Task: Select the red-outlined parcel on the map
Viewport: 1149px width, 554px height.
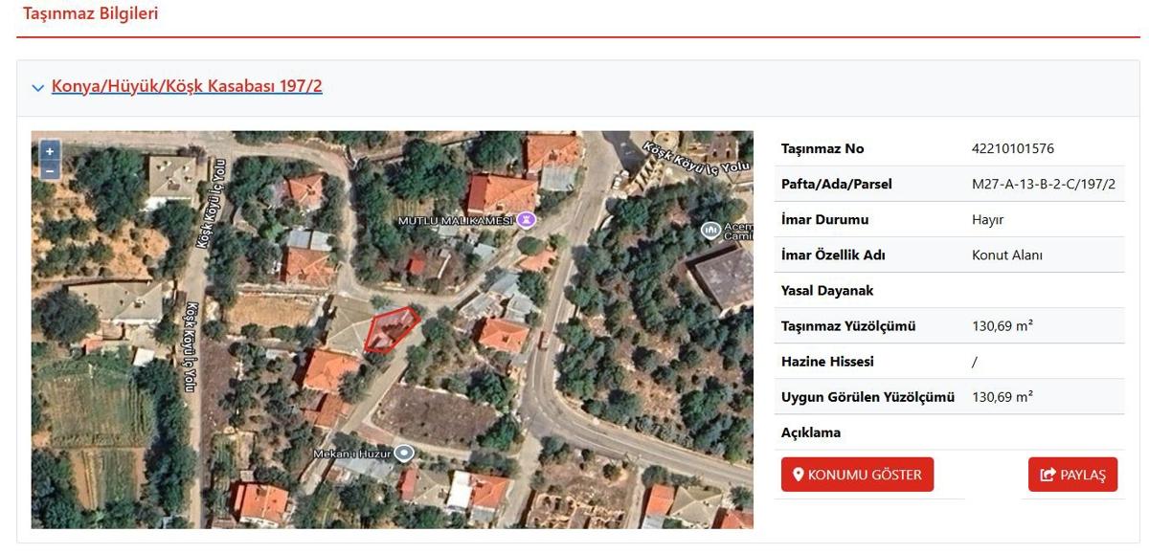Action: (390, 329)
